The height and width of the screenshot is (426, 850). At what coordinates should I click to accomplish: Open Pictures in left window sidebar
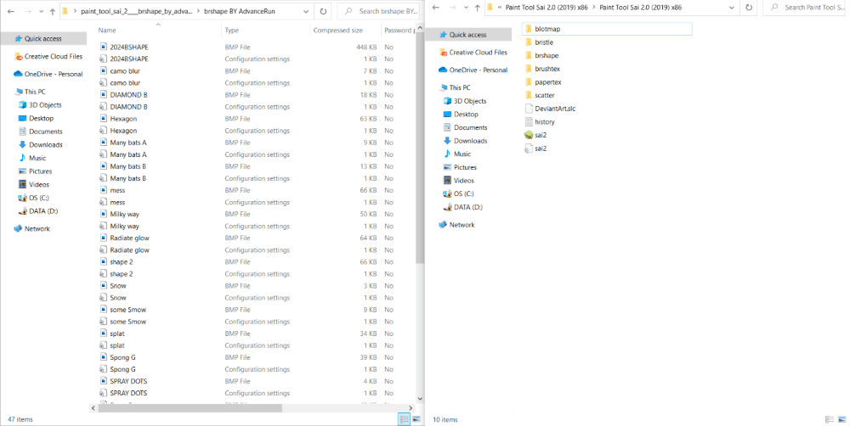coord(40,171)
